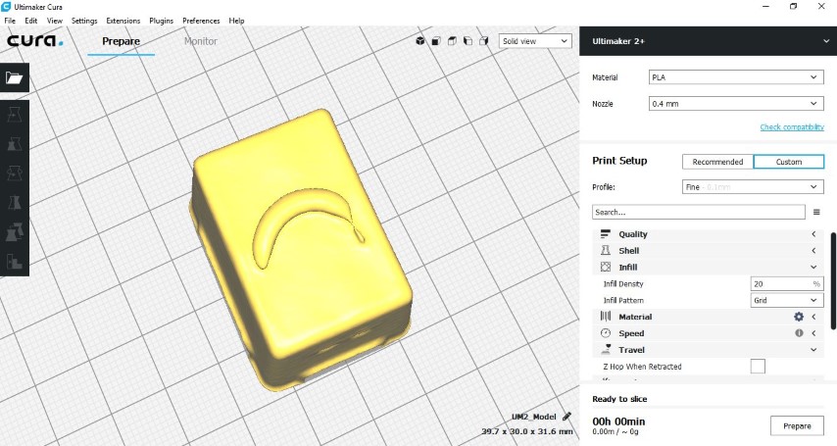
Task: Open the Solid view mode dropdown
Action: click(535, 41)
